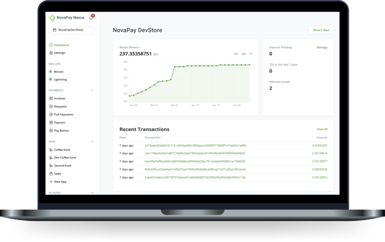Collapse the Plugins section chevron
This screenshot has height=242, width=385.
coord(92,193)
